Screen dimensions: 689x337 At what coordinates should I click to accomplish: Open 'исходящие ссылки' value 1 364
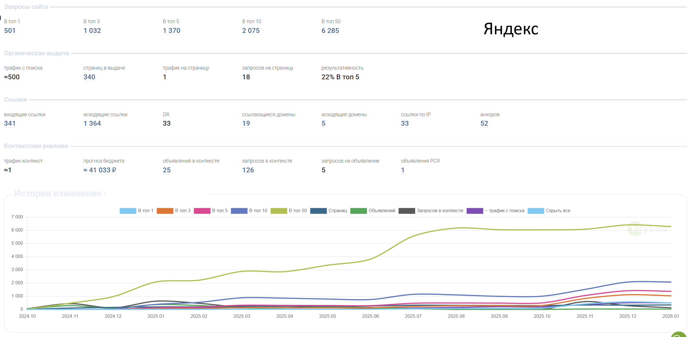(92, 123)
